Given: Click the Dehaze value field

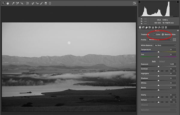Looking at the screenshot, I should pyautogui.click(x=173, y=100).
